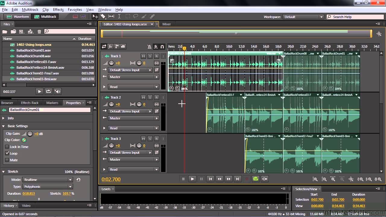386x217 pixels.
Task: Click the orange Duration value 0:18.813
Action: [x=29, y=193]
